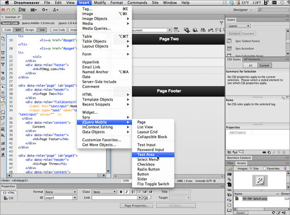The width and height of the screenshot is (290, 215).
Task: Switch to Split view
Action: [x=18, y=30]
